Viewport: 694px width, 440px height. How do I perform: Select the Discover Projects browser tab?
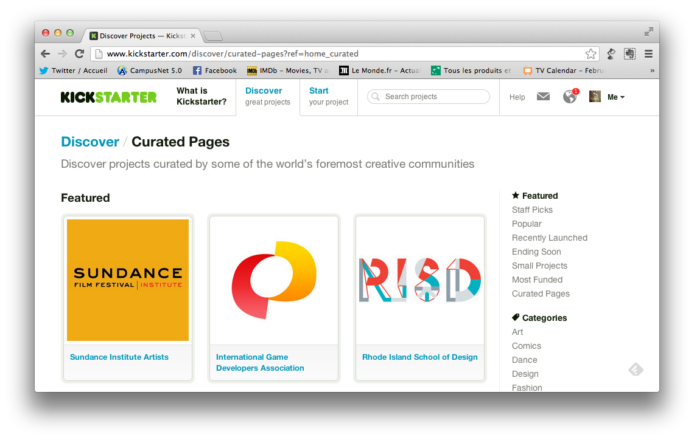pyautogui.click(x=142, y=36)
